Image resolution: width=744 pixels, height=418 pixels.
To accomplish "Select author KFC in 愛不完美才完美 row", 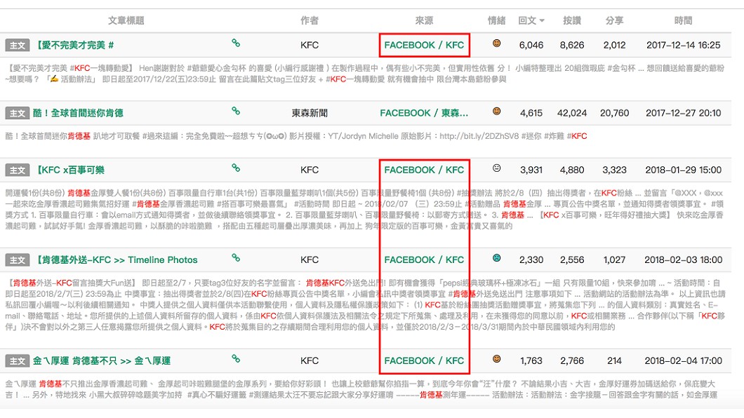I will pos(310,46).
